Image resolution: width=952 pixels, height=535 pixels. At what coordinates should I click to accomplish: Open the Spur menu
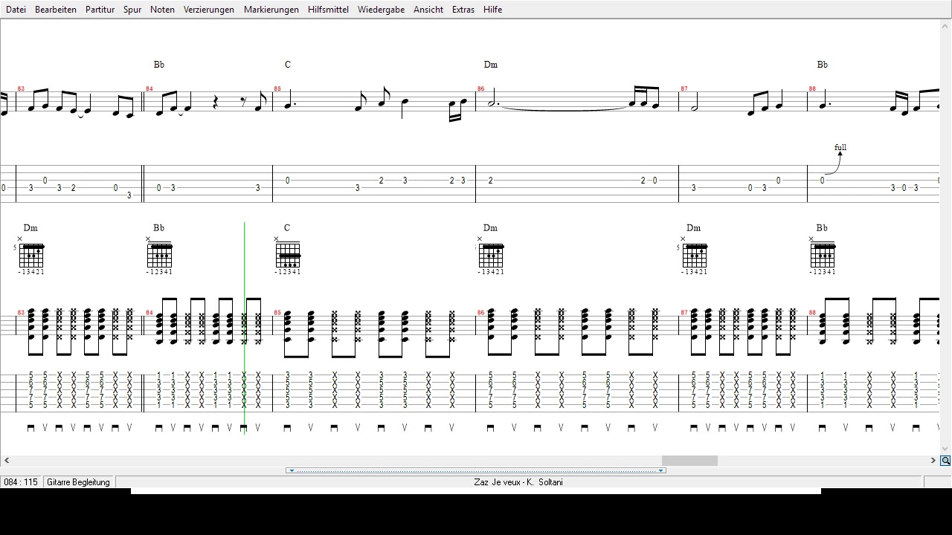tap(132, 10)
